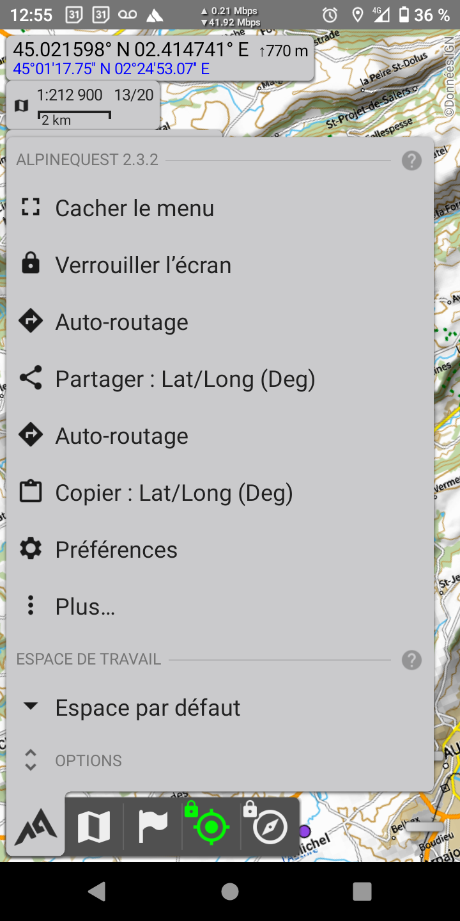Open the AlpineQuest main menu logo button
The image size is (460, 921).
(36, 827)
